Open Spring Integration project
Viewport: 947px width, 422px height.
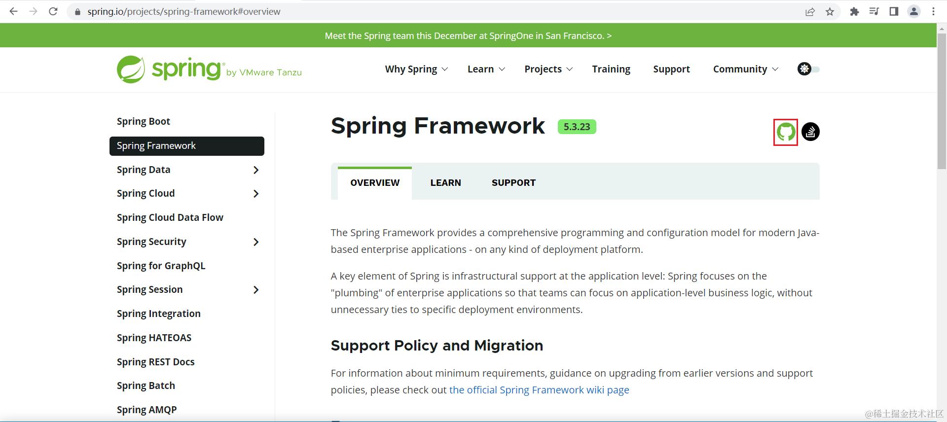159,314
